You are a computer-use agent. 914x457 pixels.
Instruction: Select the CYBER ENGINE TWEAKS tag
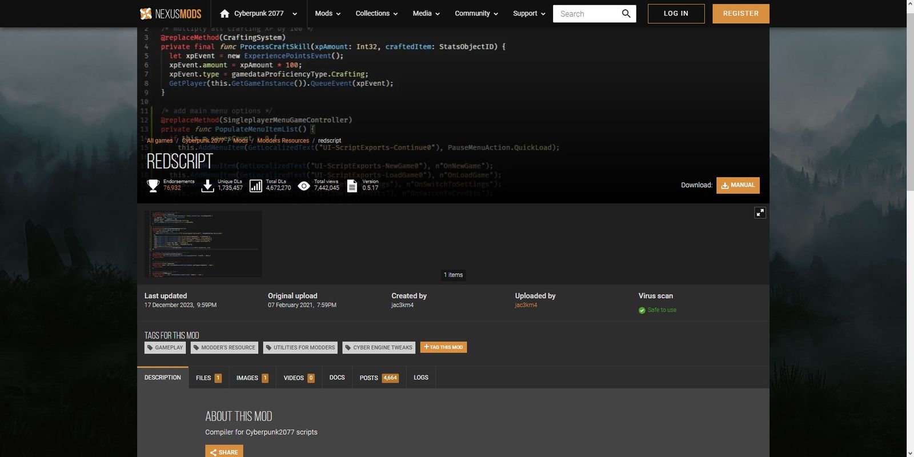click(x=379, y=347)
